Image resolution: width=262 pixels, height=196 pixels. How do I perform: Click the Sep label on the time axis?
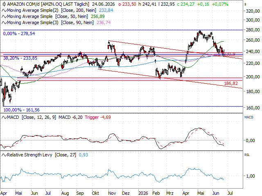[x=80, y=193]
